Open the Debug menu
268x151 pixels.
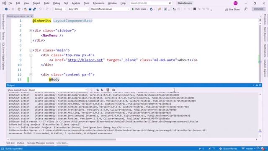click(57, 3)
